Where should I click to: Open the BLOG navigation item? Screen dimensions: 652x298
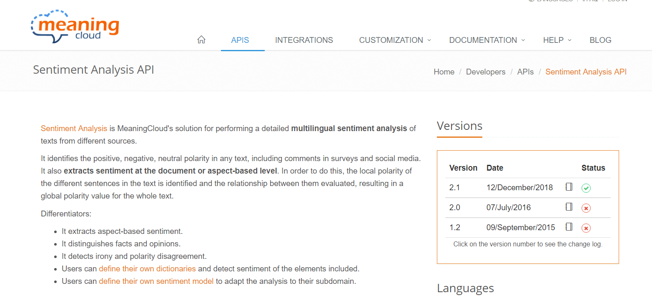point(600,40)
